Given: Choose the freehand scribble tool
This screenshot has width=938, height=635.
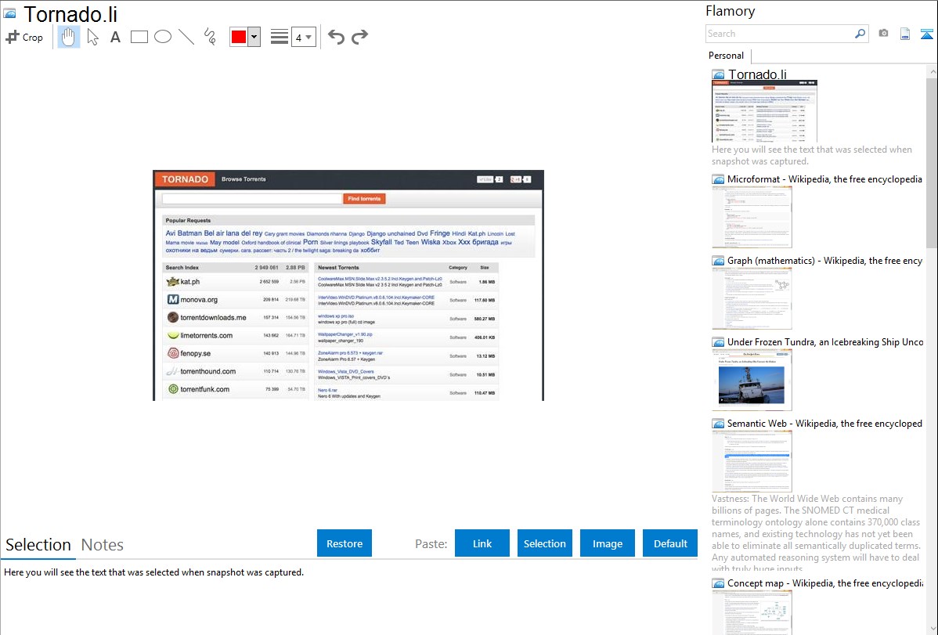Looking at the screenshot, I should [x=210, y=37].
